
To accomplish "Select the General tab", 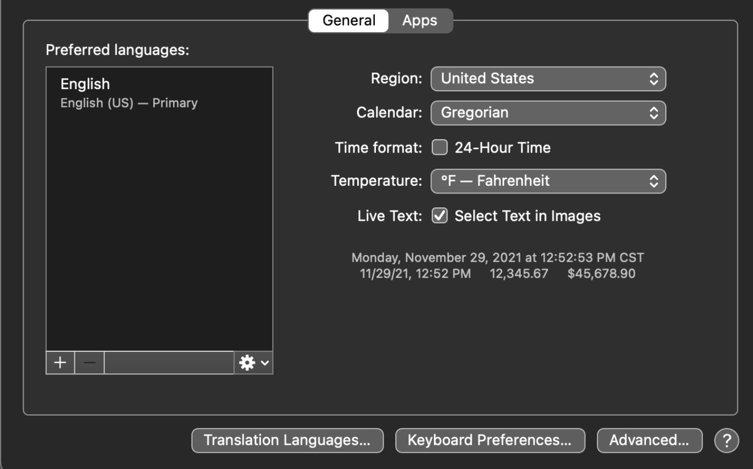I will click(349, 20).
